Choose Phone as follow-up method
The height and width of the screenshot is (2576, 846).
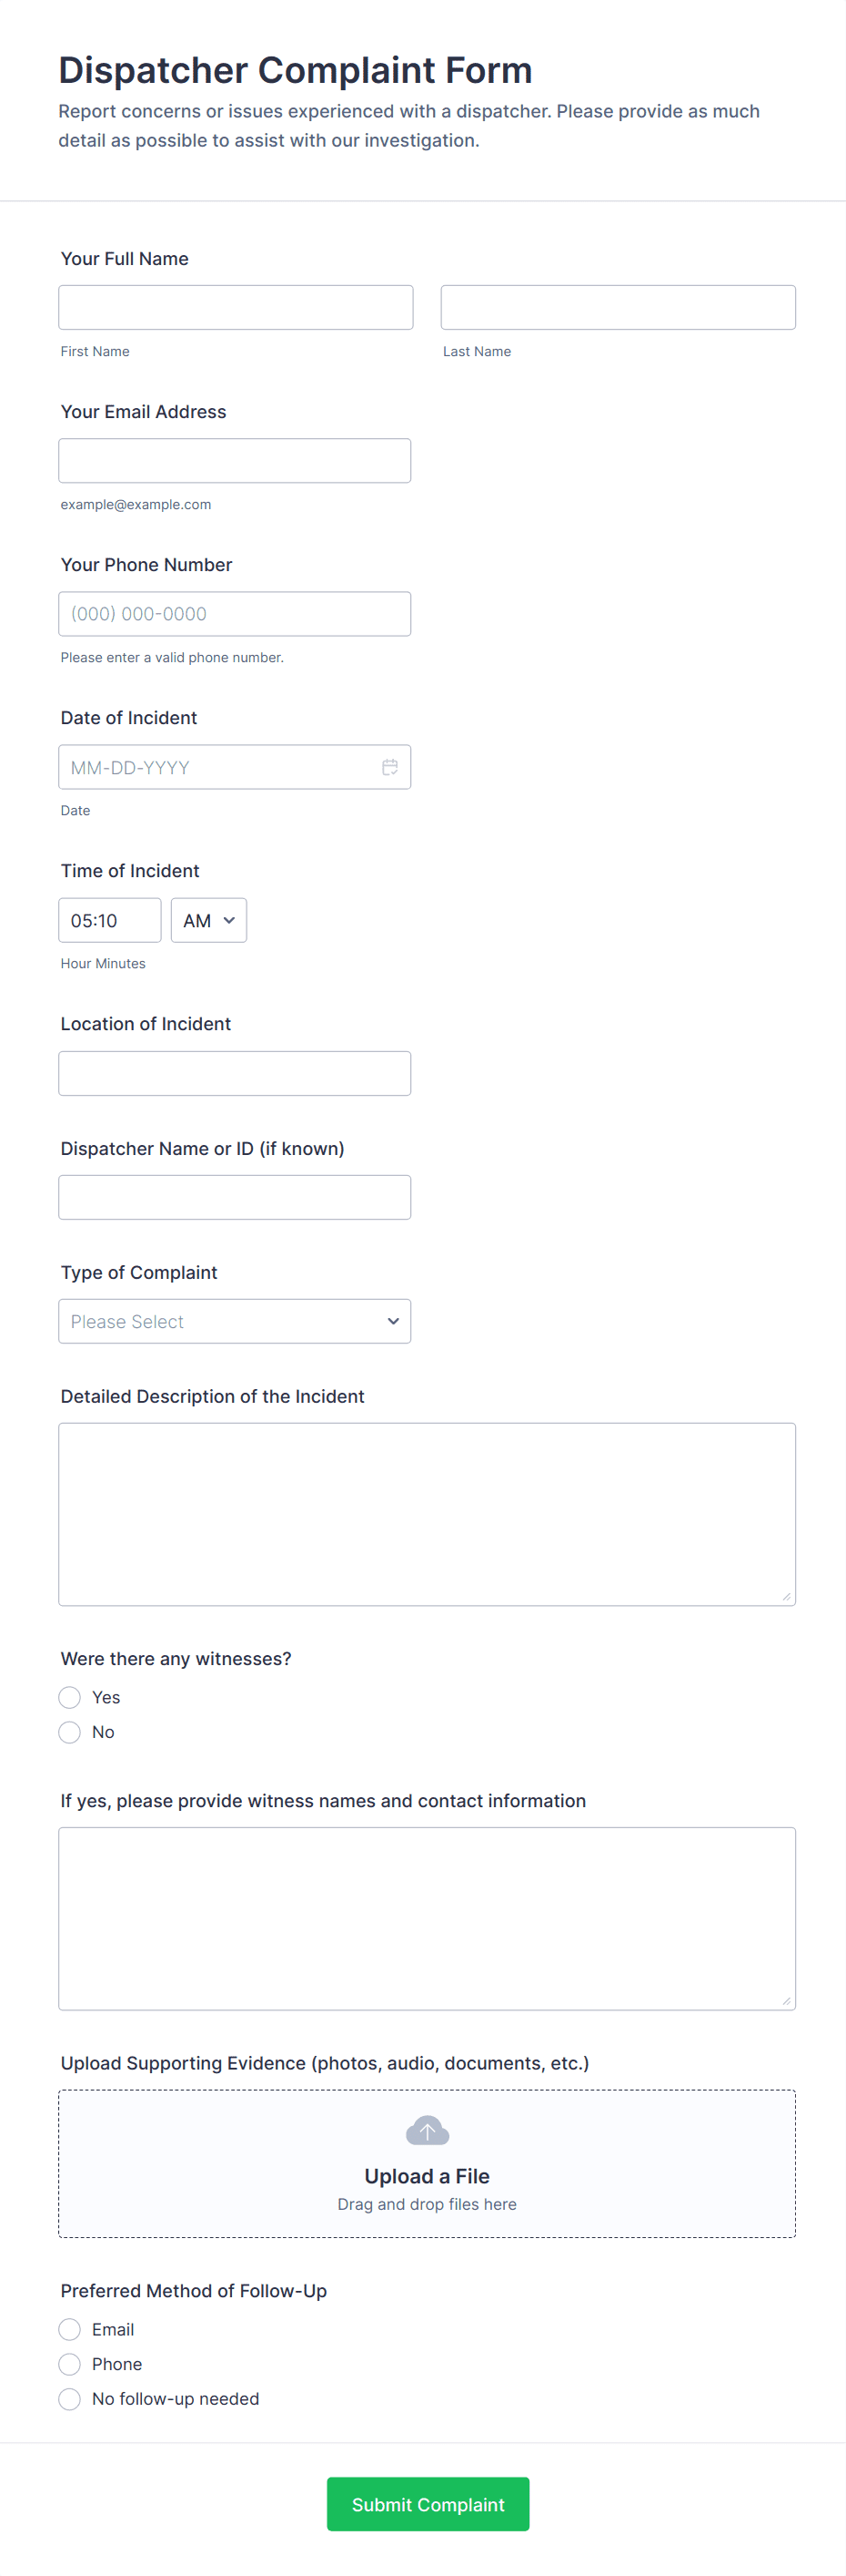coord(70,2364)
